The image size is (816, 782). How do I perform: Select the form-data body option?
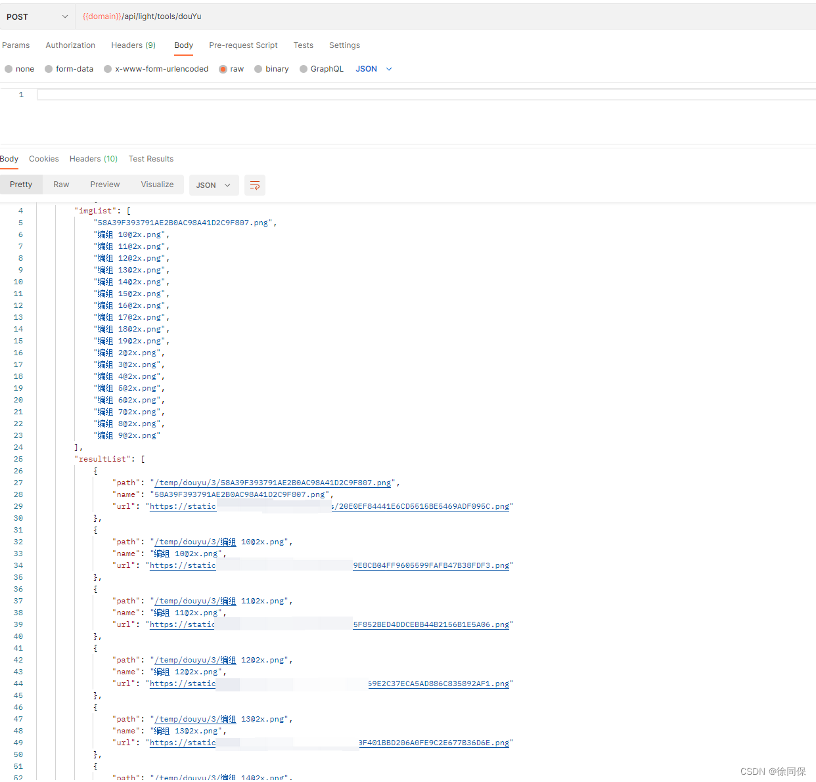pos(68,68)
